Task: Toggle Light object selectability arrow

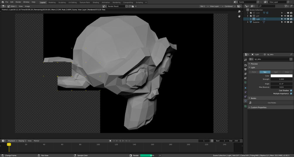Action: pyautogui.click(x=282, y=19)
